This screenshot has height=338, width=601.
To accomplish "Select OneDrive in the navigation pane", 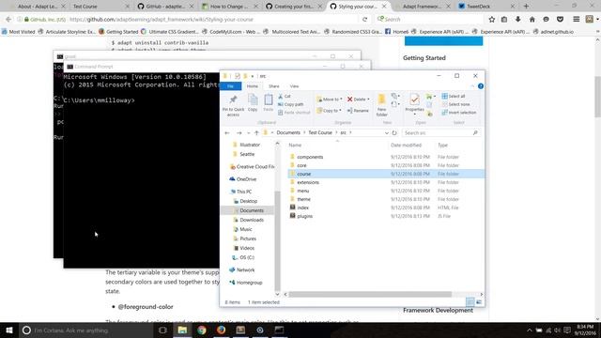I will [x=246, y=179].
